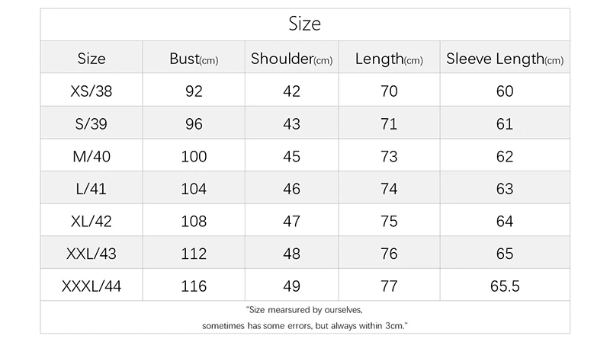610x358 pixels.
Task: Select the XL/42 size label
Action: 91,221
